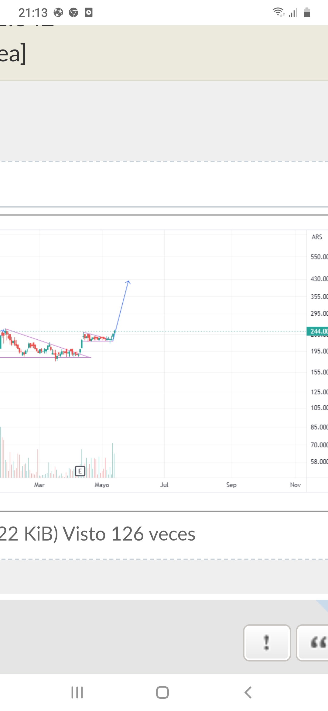328x711 pixels.
Task: Click the Jul label on time axis
Action: (x=164, y=485)
